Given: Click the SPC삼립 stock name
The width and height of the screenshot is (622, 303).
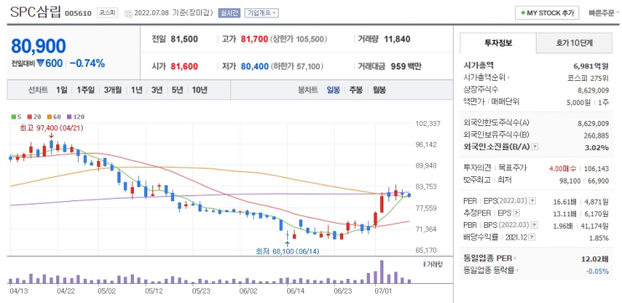Looking at the screenshot, I should coord(36,12).
